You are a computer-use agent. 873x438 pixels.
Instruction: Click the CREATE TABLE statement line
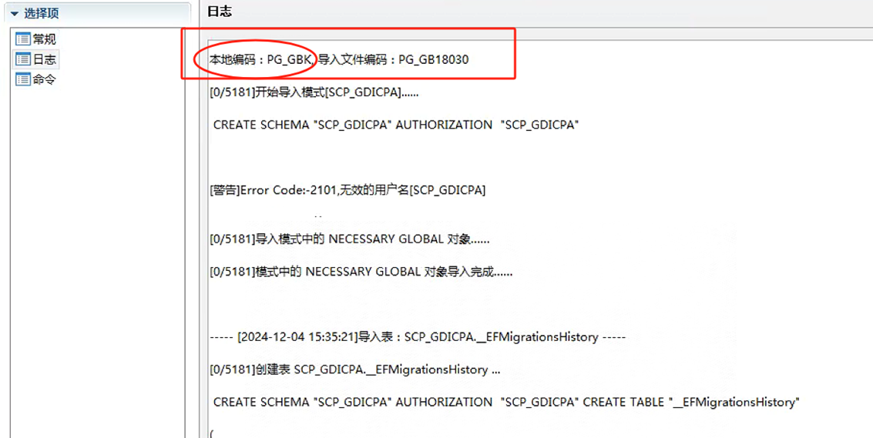[x=506, y=402]
